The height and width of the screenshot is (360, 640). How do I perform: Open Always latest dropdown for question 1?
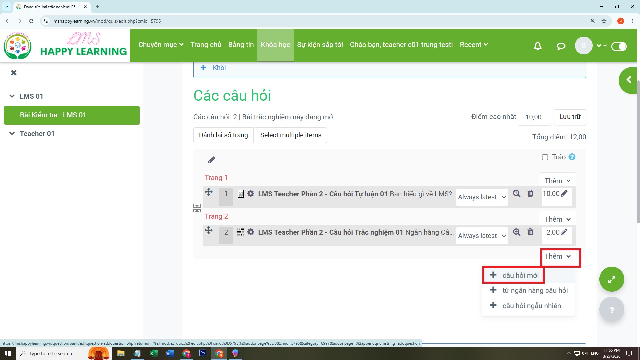coord(482,197)
